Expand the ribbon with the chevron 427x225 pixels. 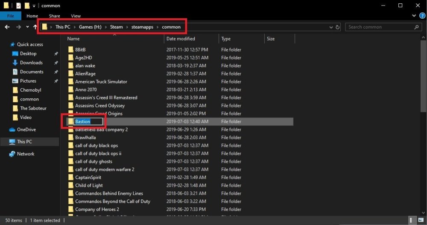tap(413, 16)
